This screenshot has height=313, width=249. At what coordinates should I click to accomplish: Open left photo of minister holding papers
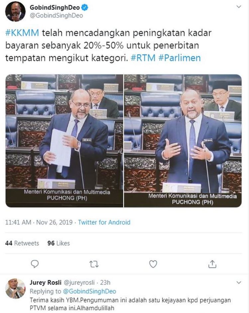[64, 141]
